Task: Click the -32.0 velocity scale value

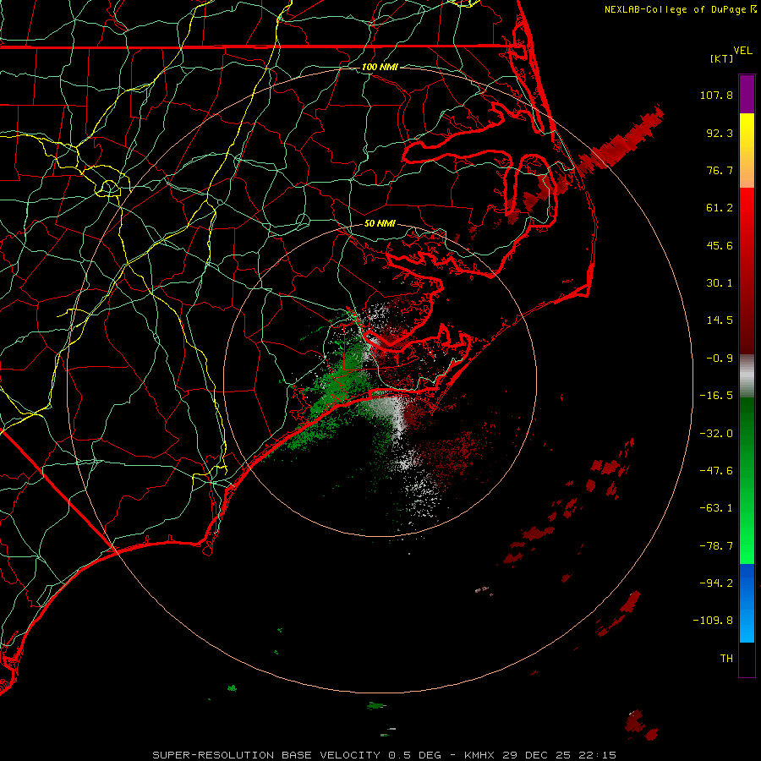Action: [x=716, y=434]
